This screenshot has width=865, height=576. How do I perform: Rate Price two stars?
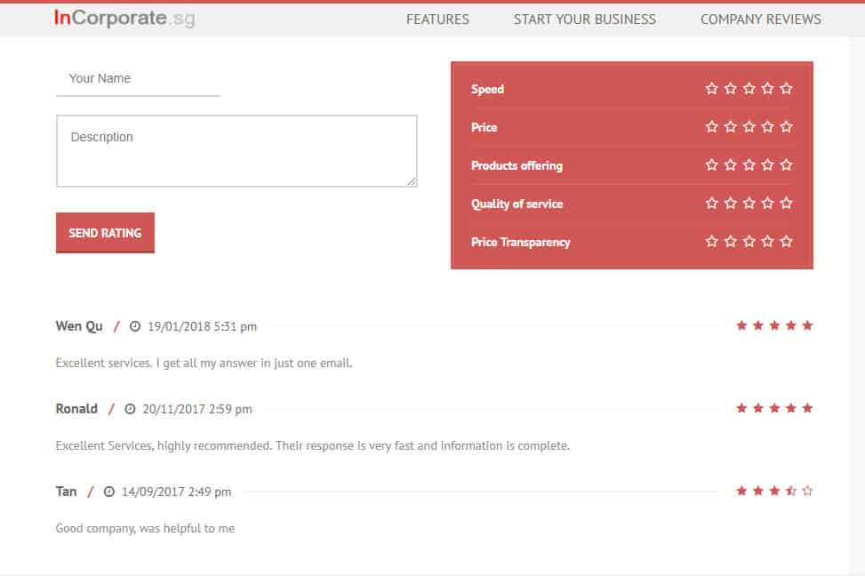pyautogui.click(x=731, y=127)
